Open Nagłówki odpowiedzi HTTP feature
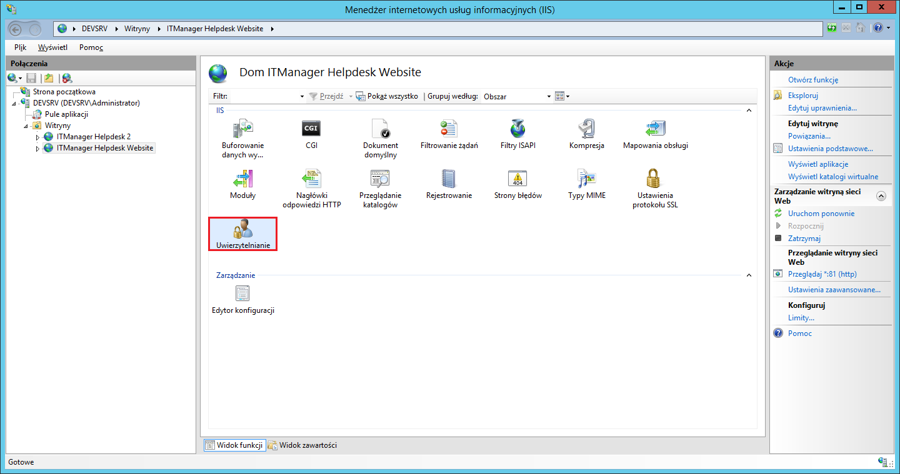The image size is (900, 474). coord(311,189)
